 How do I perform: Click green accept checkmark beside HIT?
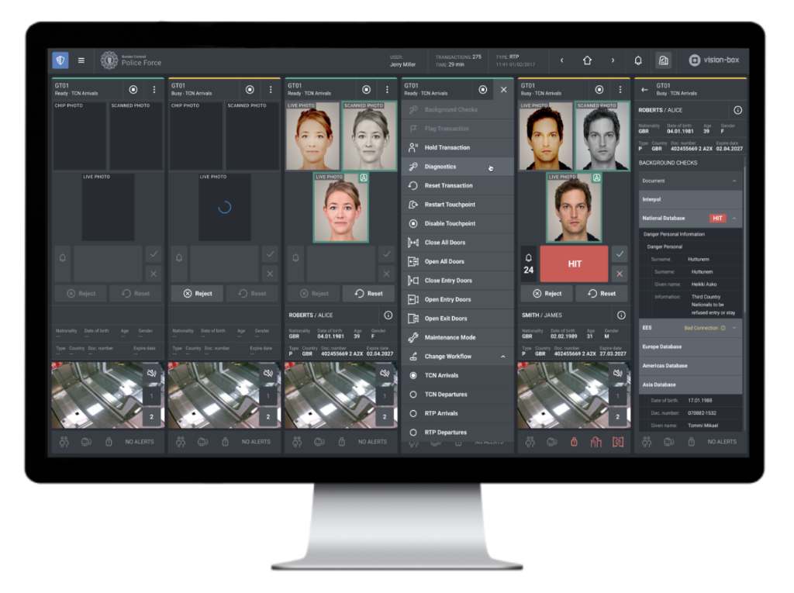pyautogui.click(x=619, y=254)
